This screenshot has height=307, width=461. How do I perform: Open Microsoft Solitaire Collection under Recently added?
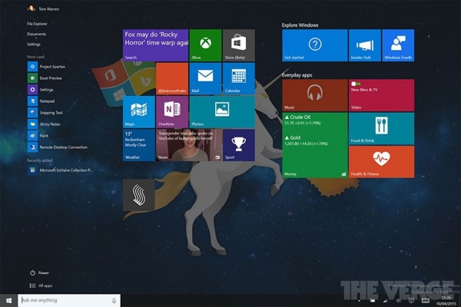(x=60, y=170)
